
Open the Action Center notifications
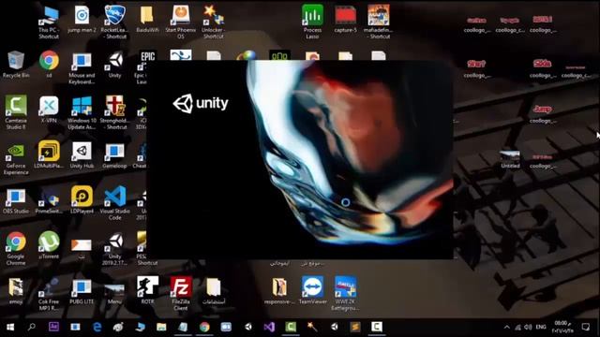tap(585, 327)
